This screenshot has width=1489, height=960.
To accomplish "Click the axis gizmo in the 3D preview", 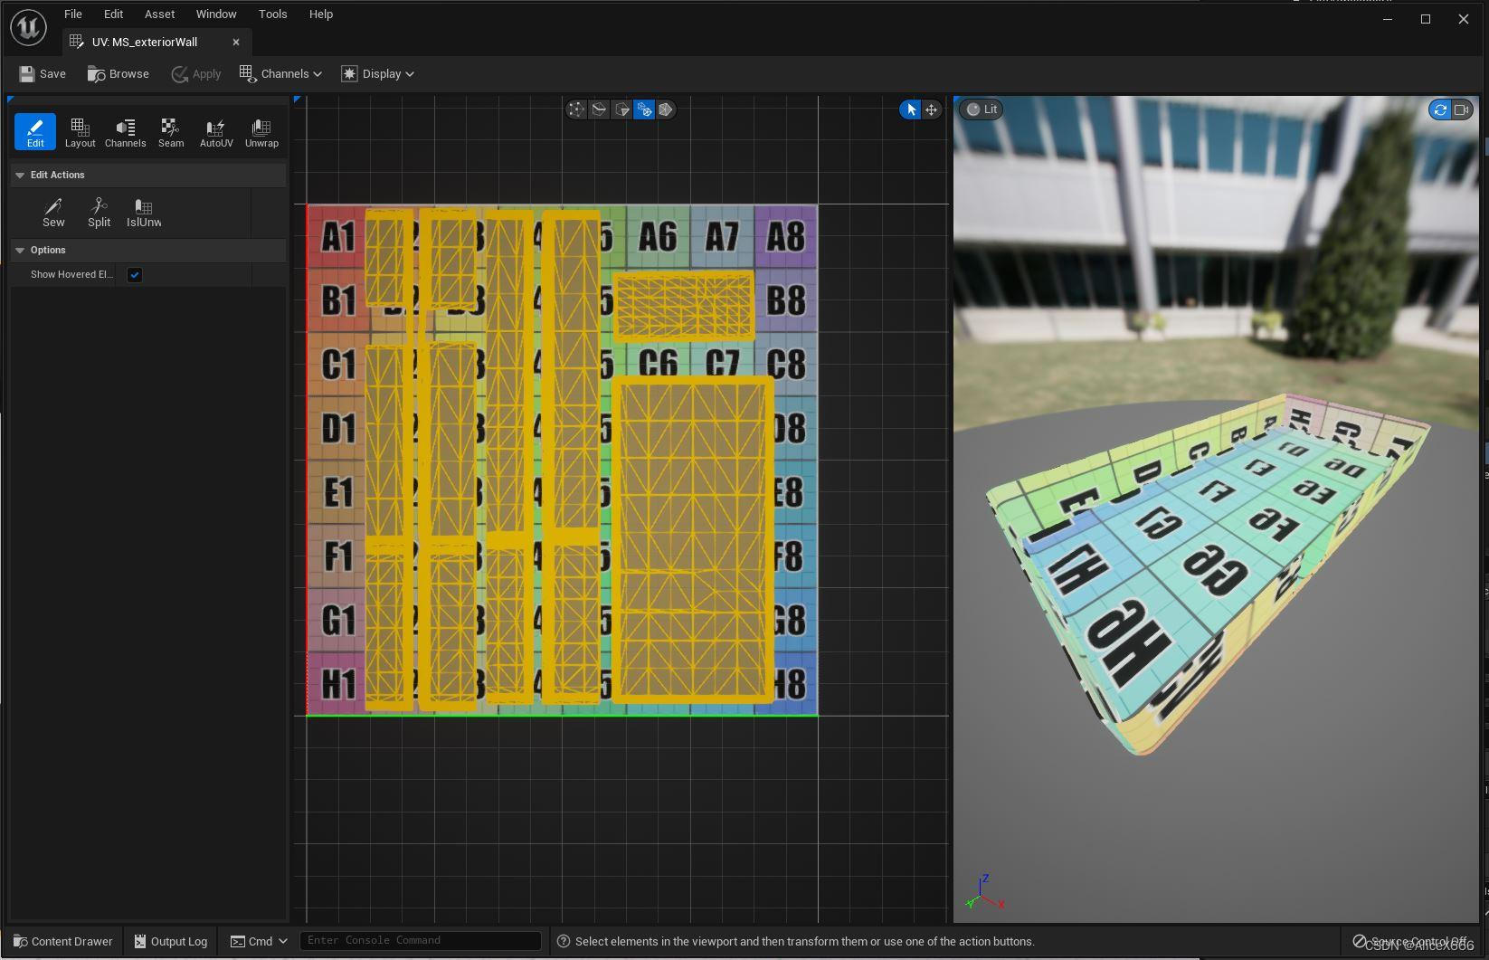I will pyautogui.click(x=986, y=892).
